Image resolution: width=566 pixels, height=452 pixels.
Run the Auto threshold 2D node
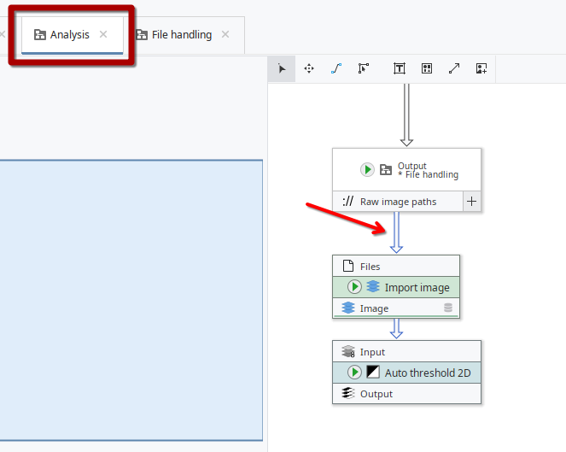point(354,373)
